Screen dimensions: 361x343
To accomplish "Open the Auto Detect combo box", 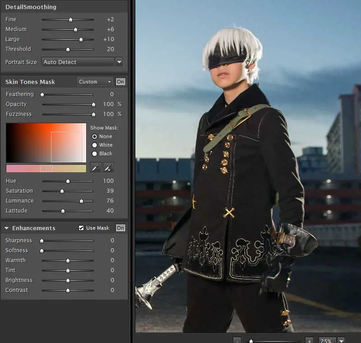I will 78,62.
